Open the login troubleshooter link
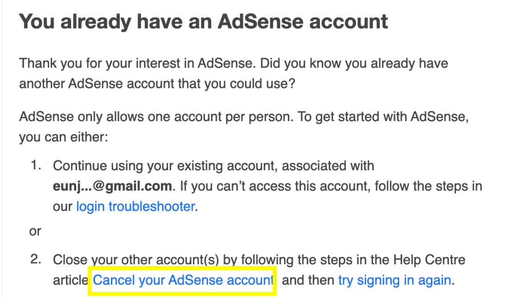This screenshot has height=299, width=508. click(x=135, y=207)
